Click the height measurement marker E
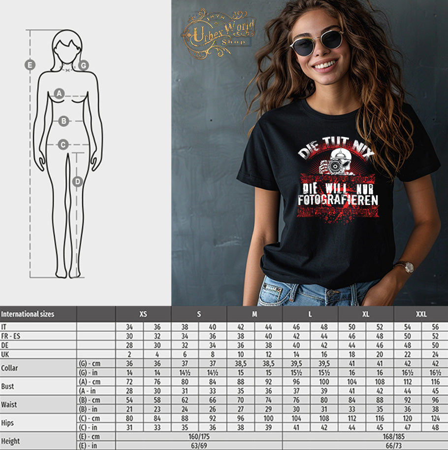The image size is (448, 450). [x=30, y=65]
